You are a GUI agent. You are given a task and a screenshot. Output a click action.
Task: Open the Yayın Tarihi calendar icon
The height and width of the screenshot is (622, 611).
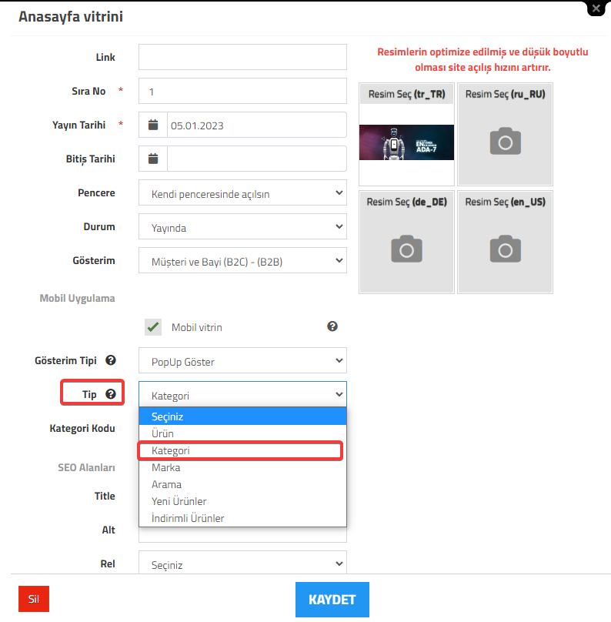(153, 125)
